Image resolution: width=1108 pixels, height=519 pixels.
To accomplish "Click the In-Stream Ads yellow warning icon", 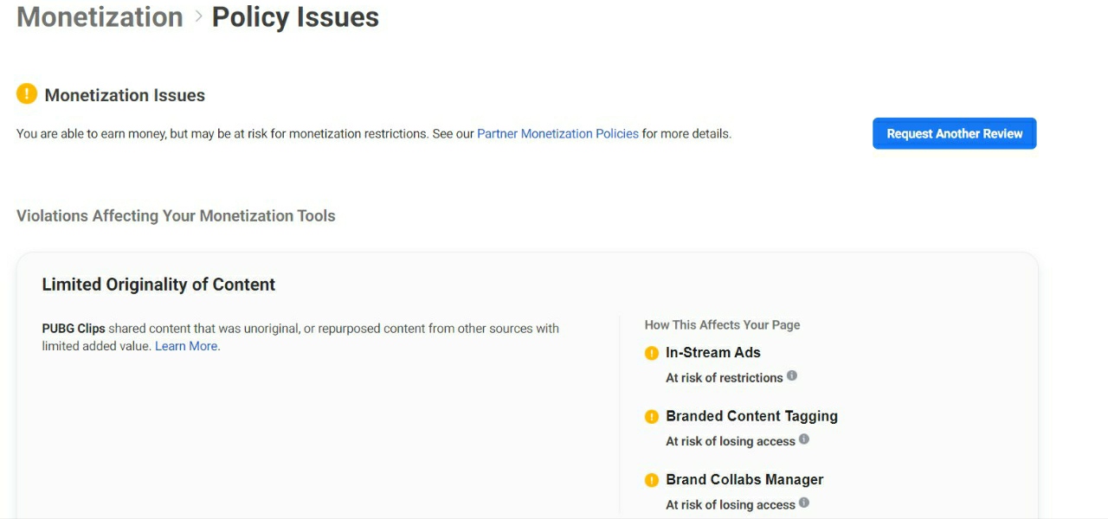I will (652, 353).
